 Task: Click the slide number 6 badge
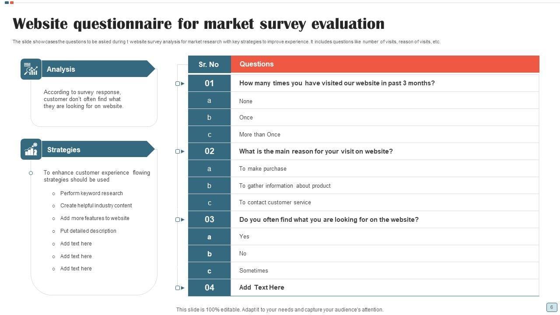pos(551,307)
